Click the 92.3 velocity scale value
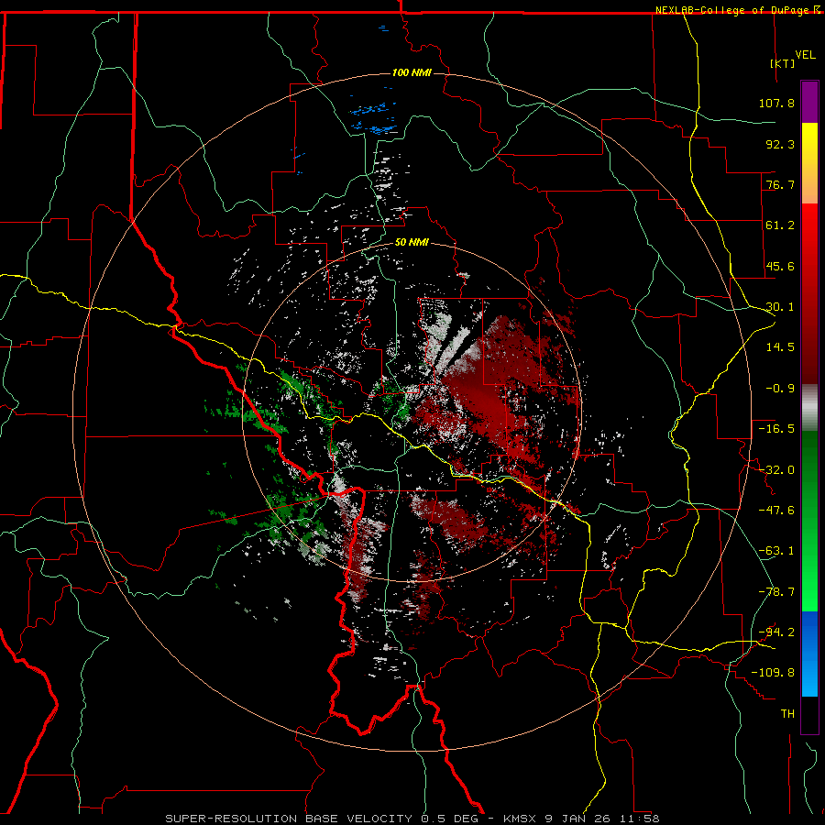This screenshot has height=825, width=825. tap(780, 144)
